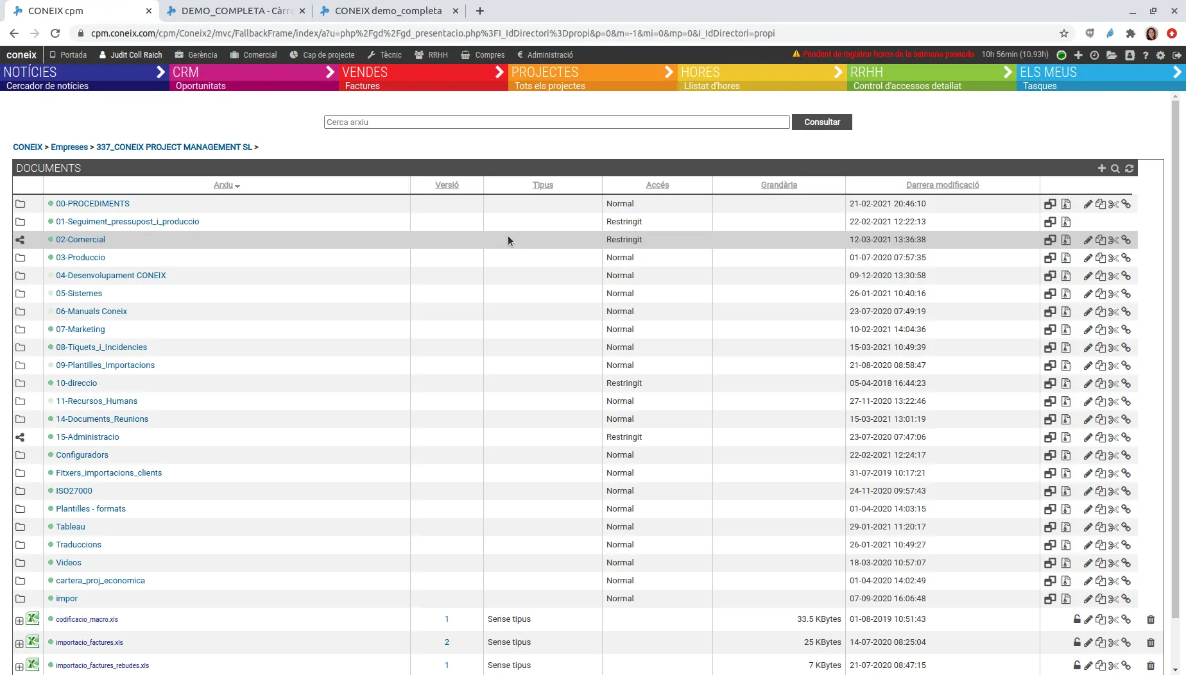Open 01-Seguiment_pressupost_i_produccio in a new window
The image size is (1186, 675).
(x=1050, y=222)
